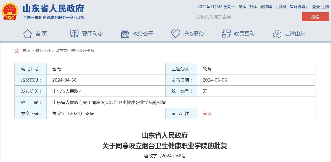The image size is (331, 162).
Task: Open the 要闻动态 menu label
Action: click(92, 34)
